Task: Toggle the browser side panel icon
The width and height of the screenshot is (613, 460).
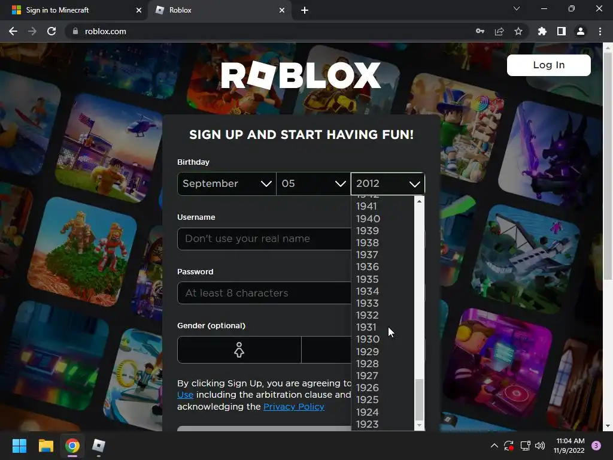Action: coord(562,31)
